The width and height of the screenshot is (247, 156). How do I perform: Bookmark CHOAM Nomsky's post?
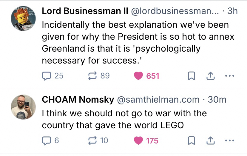click(191, 140)
